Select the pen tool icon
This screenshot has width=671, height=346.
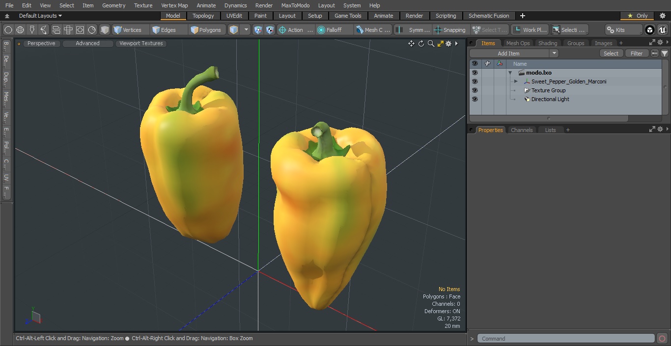pos(32,30)
